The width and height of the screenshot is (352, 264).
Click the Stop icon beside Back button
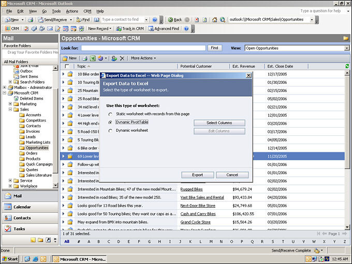coord(197,20)
